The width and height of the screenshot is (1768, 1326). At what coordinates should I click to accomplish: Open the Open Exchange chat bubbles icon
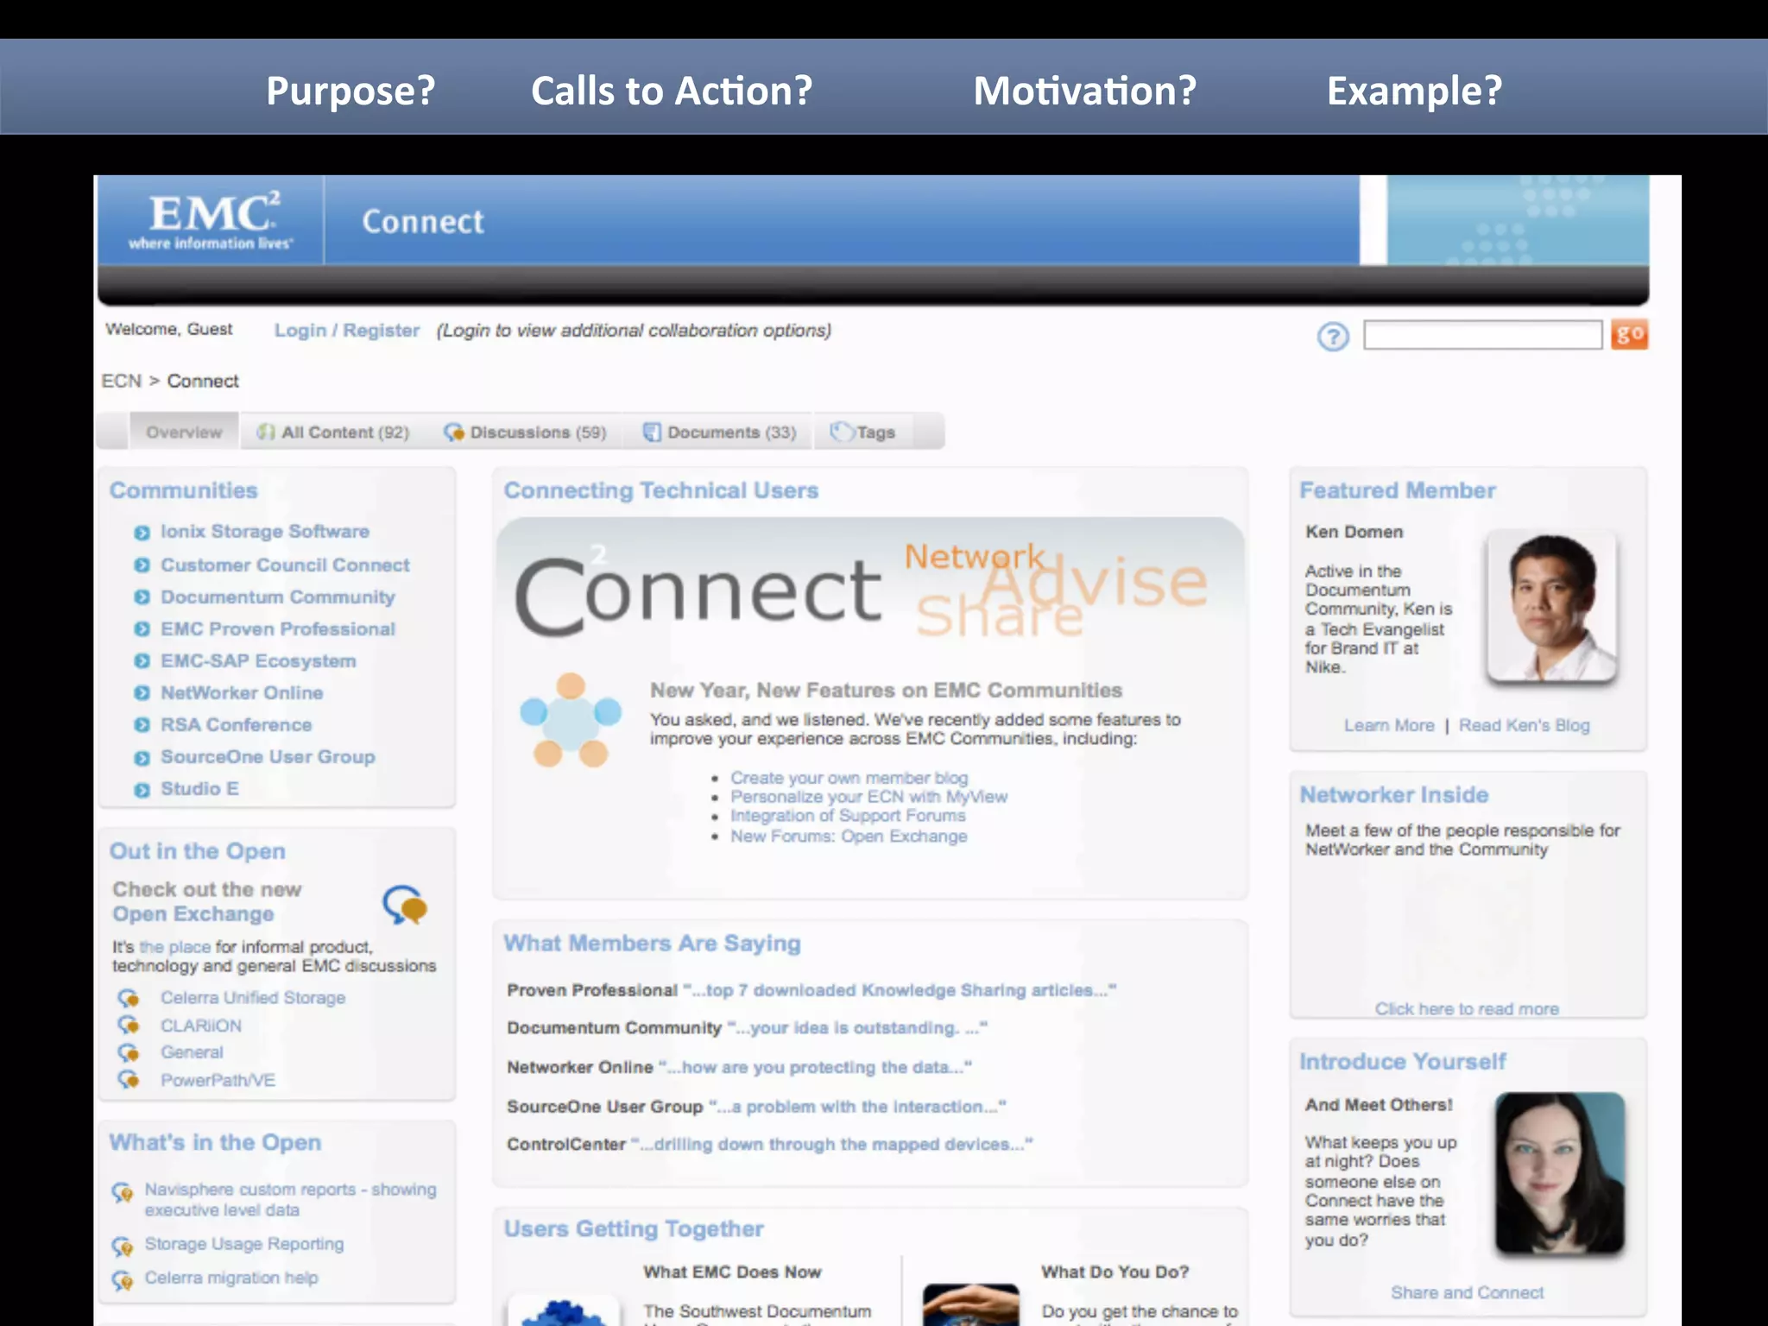coord(405,905)
